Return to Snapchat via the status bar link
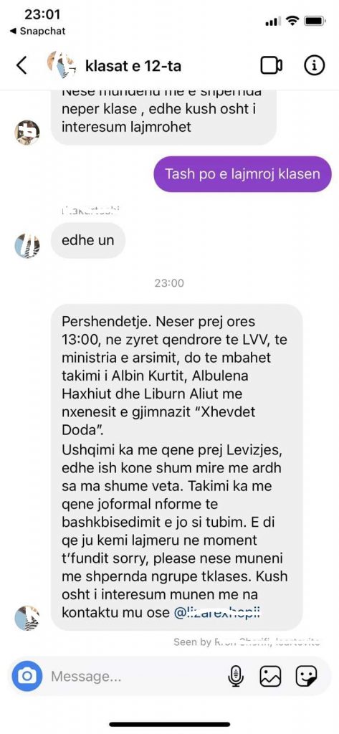 tap(37, 32)
